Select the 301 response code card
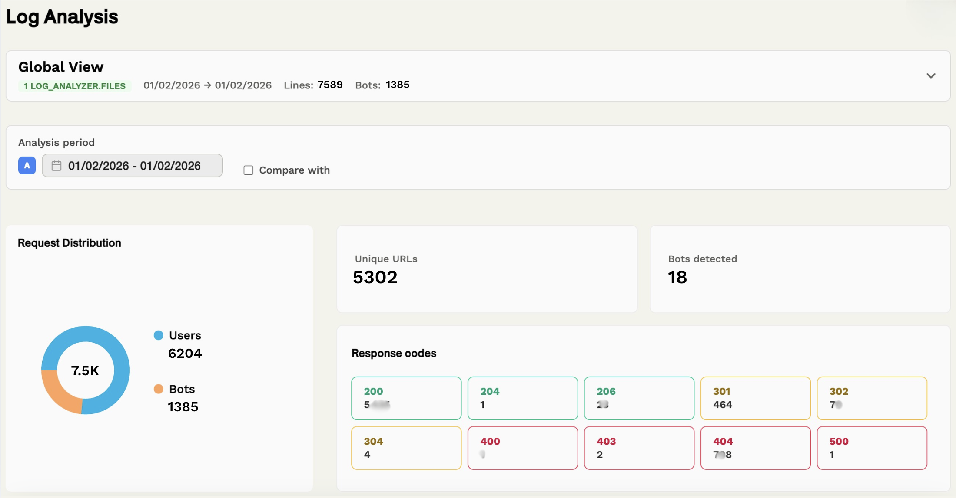The width and height of the screenshot is (956, 498). tap(755, 398)
